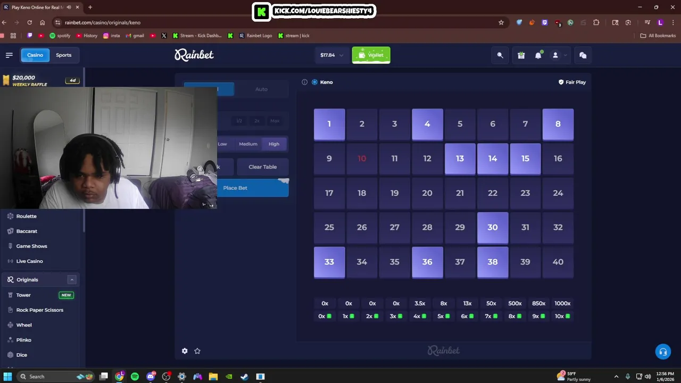681x383 pixels.
Task: Open the Rainbet hamburger menu
Action: [9, 55]
